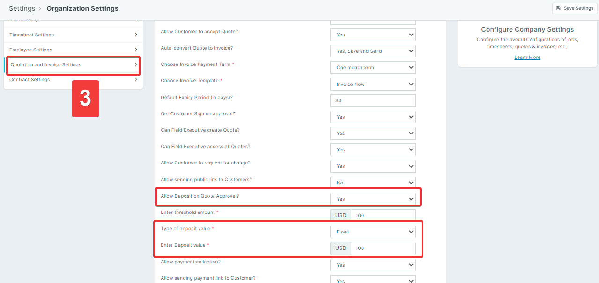Expand Quotation and Invoice Settings chevron

[x=136, y=65]
